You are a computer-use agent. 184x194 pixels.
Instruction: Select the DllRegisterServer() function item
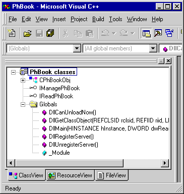71,137
